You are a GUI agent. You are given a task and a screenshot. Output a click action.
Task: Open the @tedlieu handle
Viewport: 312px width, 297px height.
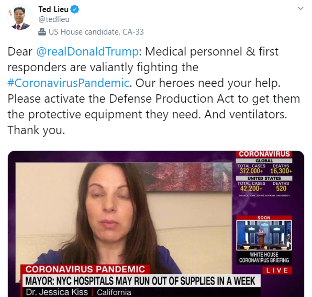(x=54, y=19)
